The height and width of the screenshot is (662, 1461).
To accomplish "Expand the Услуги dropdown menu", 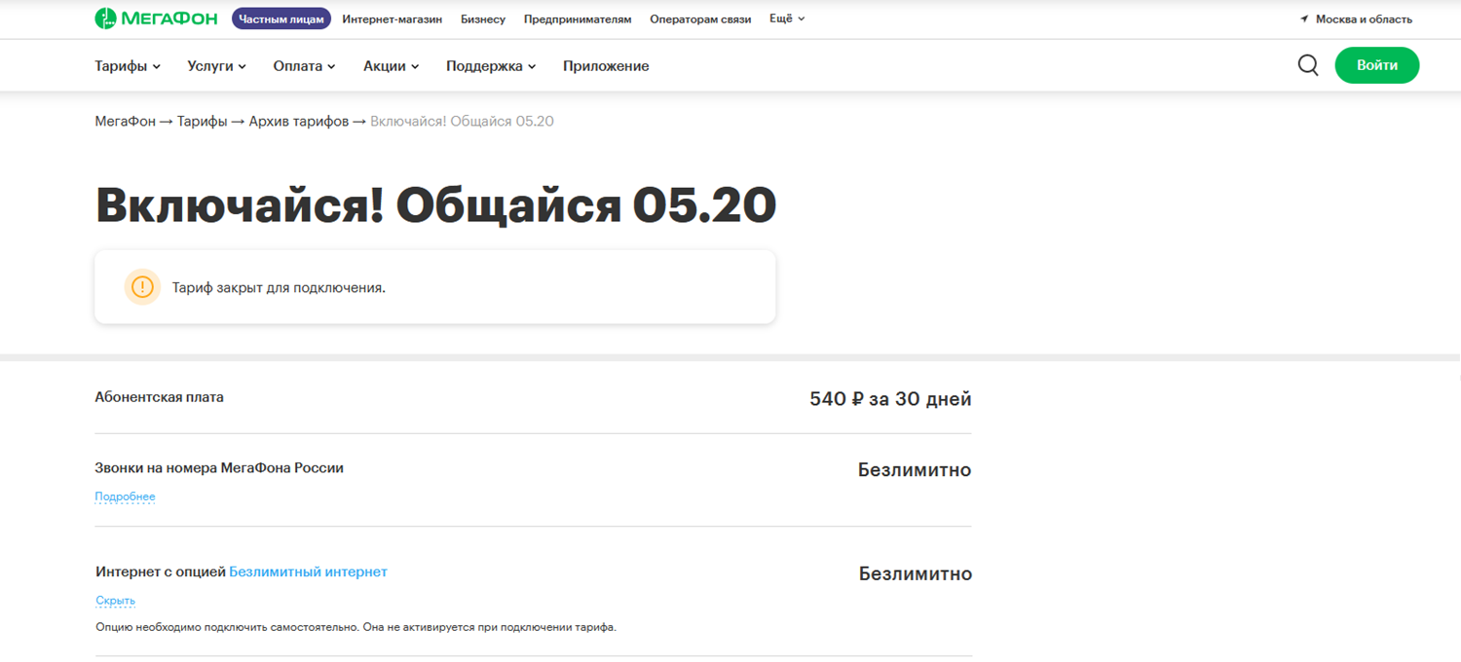I will coord(216,66).
